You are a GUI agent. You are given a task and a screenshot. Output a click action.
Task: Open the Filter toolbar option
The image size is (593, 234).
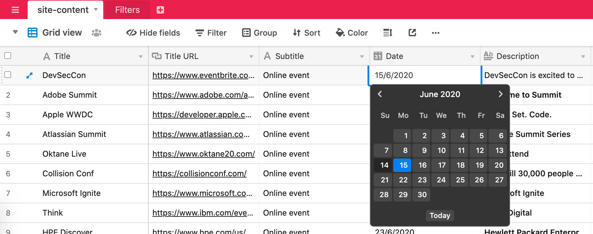[x=211, y=33]
